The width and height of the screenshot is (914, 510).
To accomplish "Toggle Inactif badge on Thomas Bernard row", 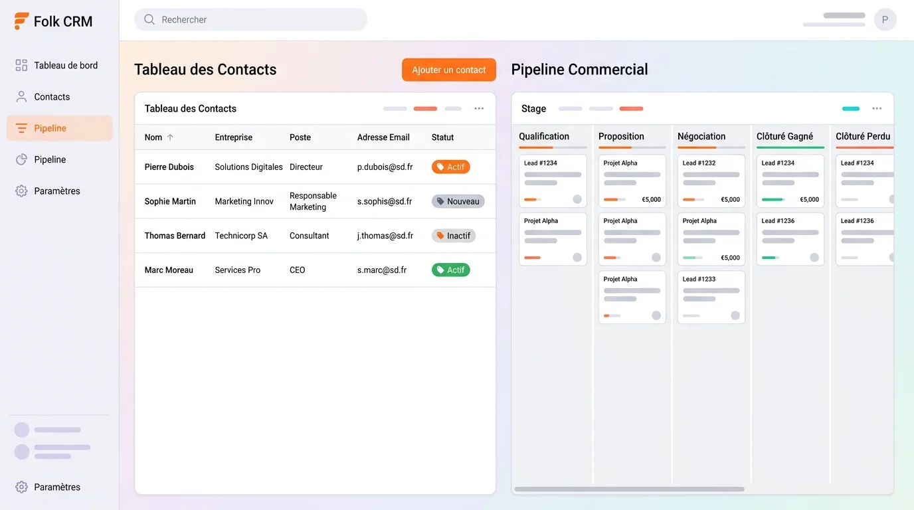I will [x=453, y=235].
